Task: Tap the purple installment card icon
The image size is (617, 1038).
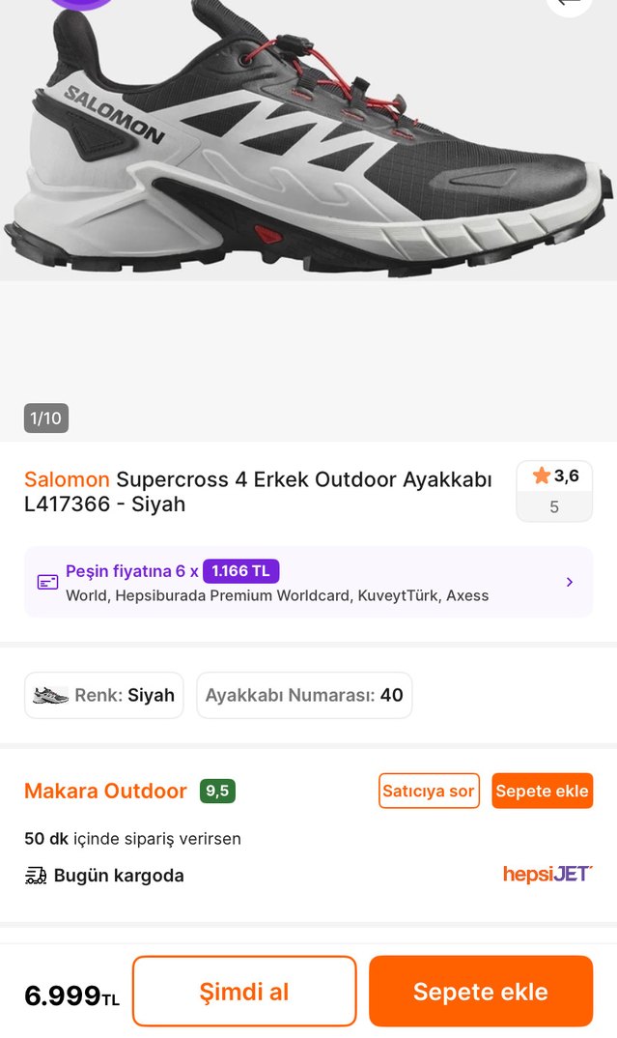Action: [47, 582]
